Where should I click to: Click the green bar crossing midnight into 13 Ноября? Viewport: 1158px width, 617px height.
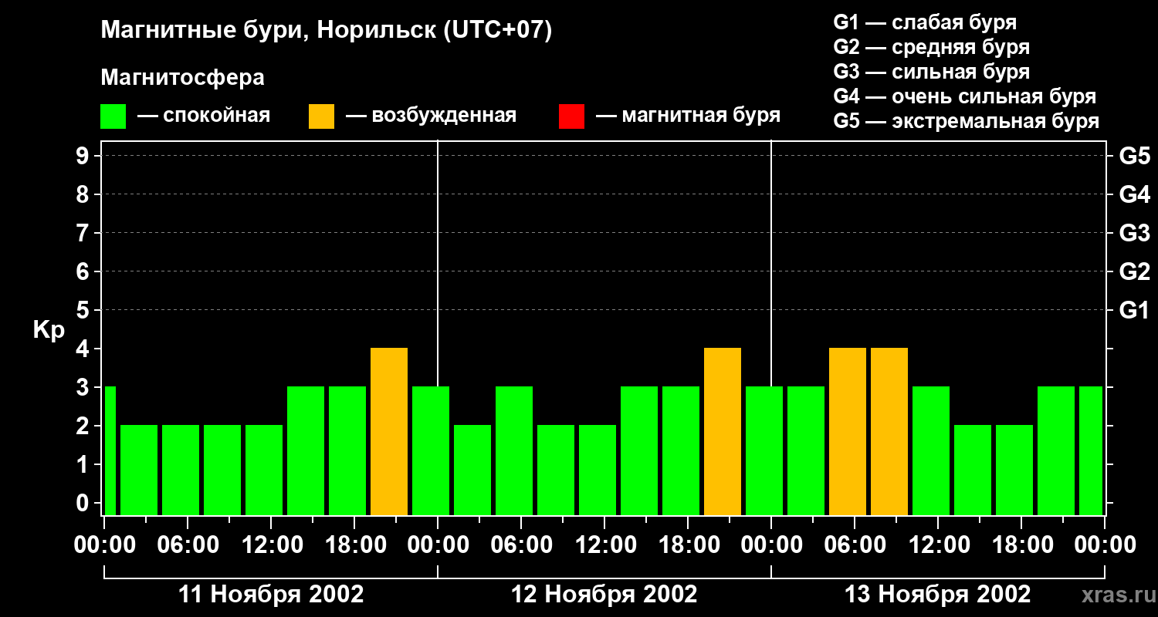(764, 451)
